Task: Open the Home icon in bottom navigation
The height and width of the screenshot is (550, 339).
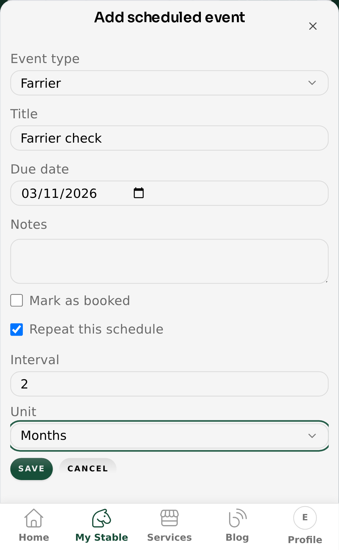Action: (x=34, y=524)
